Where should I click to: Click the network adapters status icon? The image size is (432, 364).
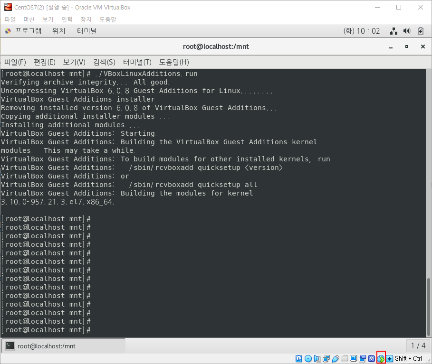pyautogui.click(x=326, y=358)
